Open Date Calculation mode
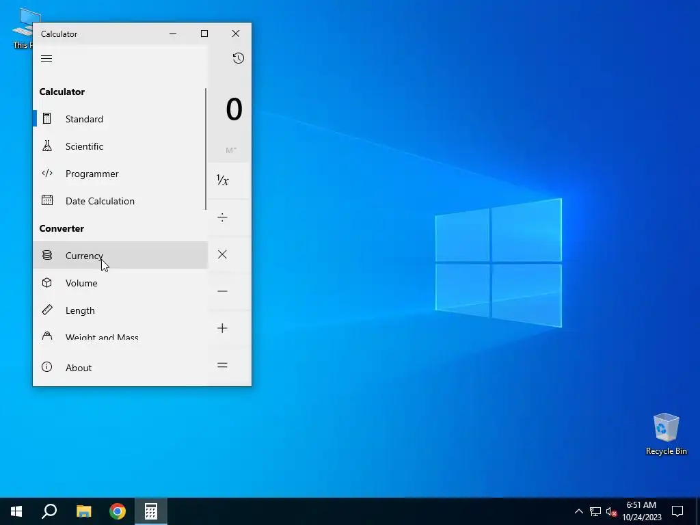The width and height of the screenshot is (700, 525). 120,201
